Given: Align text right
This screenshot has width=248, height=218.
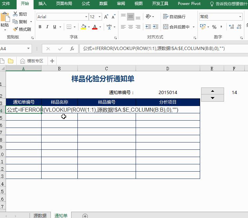Looking at the screenshot, I should (x=138, y=27).
